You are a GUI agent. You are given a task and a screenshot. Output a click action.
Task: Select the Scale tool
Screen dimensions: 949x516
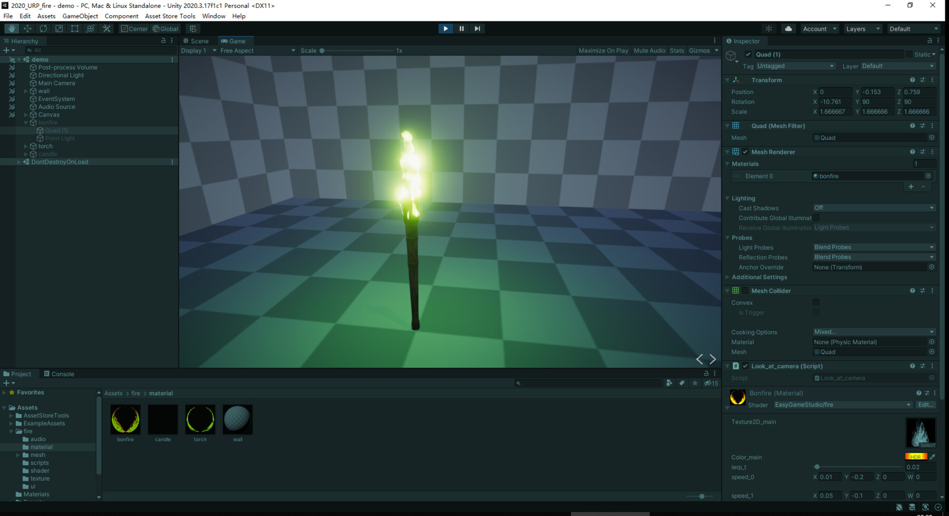[59, 28]
